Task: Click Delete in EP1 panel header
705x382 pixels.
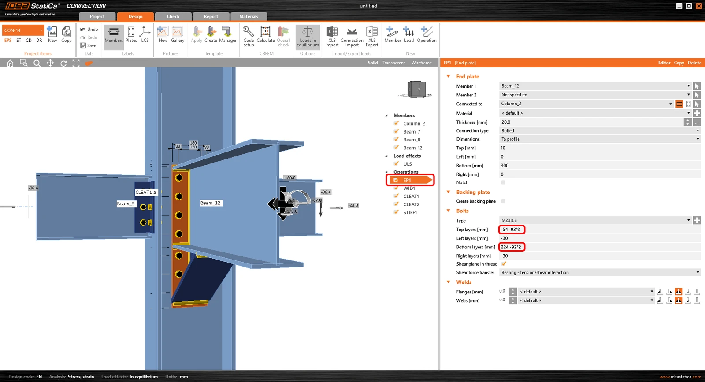Action: coord(694,63)
